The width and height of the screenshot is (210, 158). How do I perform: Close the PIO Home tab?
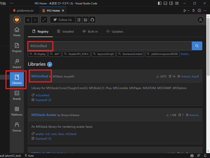[x=63, y=11]
